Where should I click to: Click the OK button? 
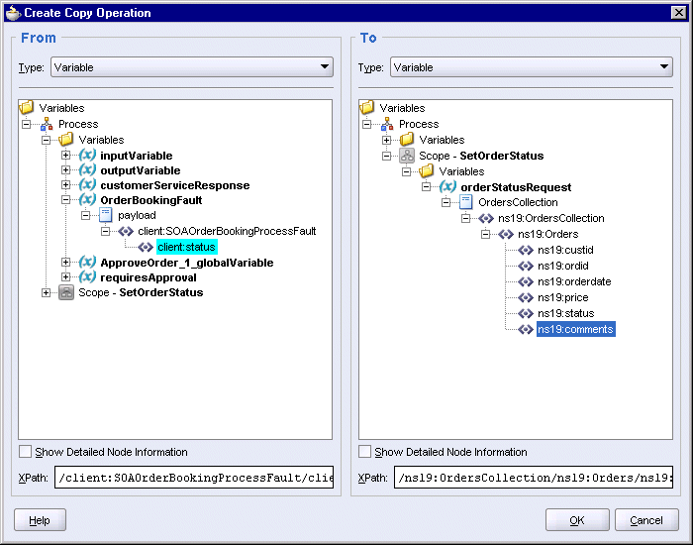tap(577, 520)
